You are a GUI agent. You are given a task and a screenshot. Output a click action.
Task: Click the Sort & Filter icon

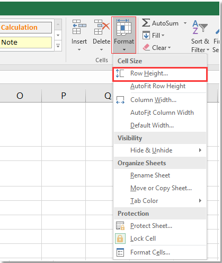point(200,27)
